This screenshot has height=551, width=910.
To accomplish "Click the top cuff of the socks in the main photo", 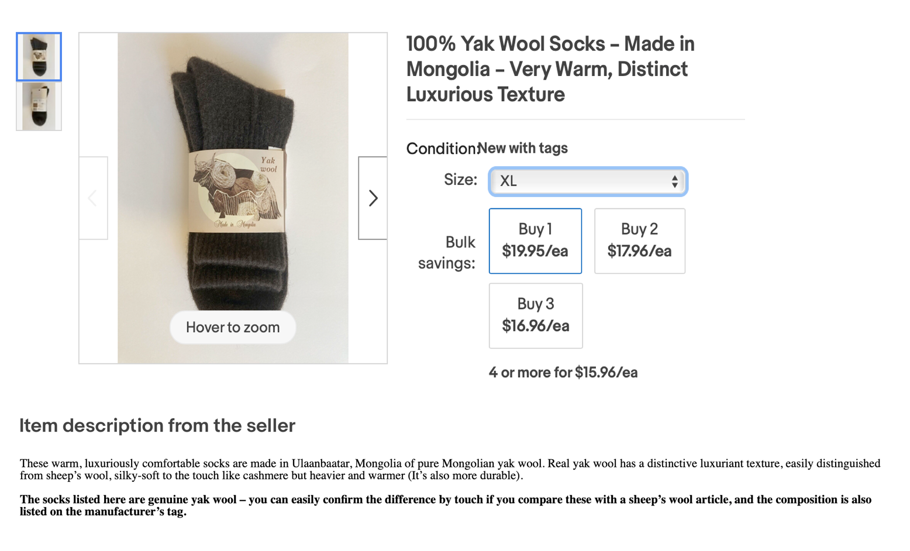I will [x=234, y=82].
